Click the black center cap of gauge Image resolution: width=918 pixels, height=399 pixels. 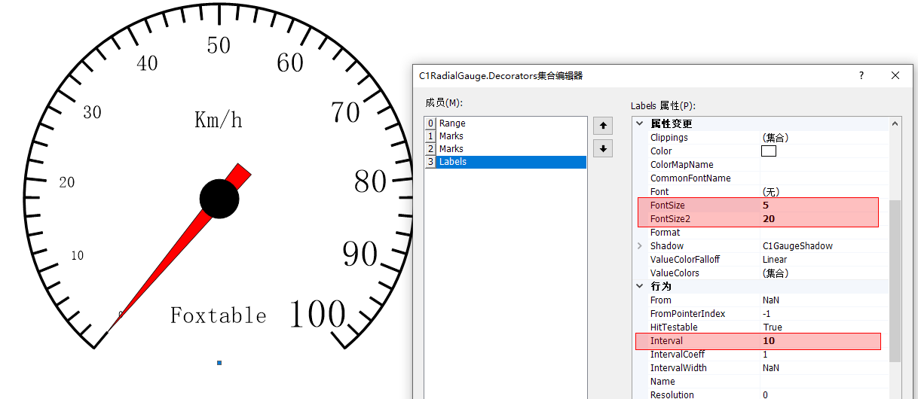(x=219, y=199)
